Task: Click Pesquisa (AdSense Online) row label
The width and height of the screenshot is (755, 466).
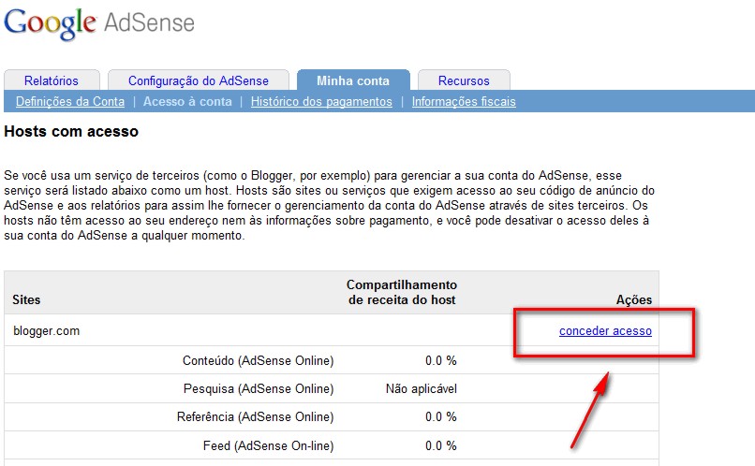Action: point(259,388)
